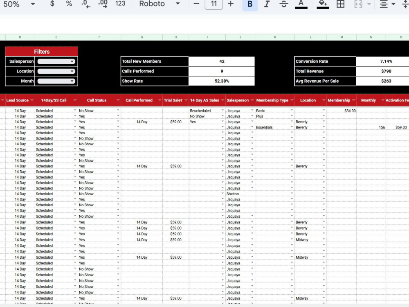
Task: Click the Shelton salesperson cell
Action: pos(240,194)
